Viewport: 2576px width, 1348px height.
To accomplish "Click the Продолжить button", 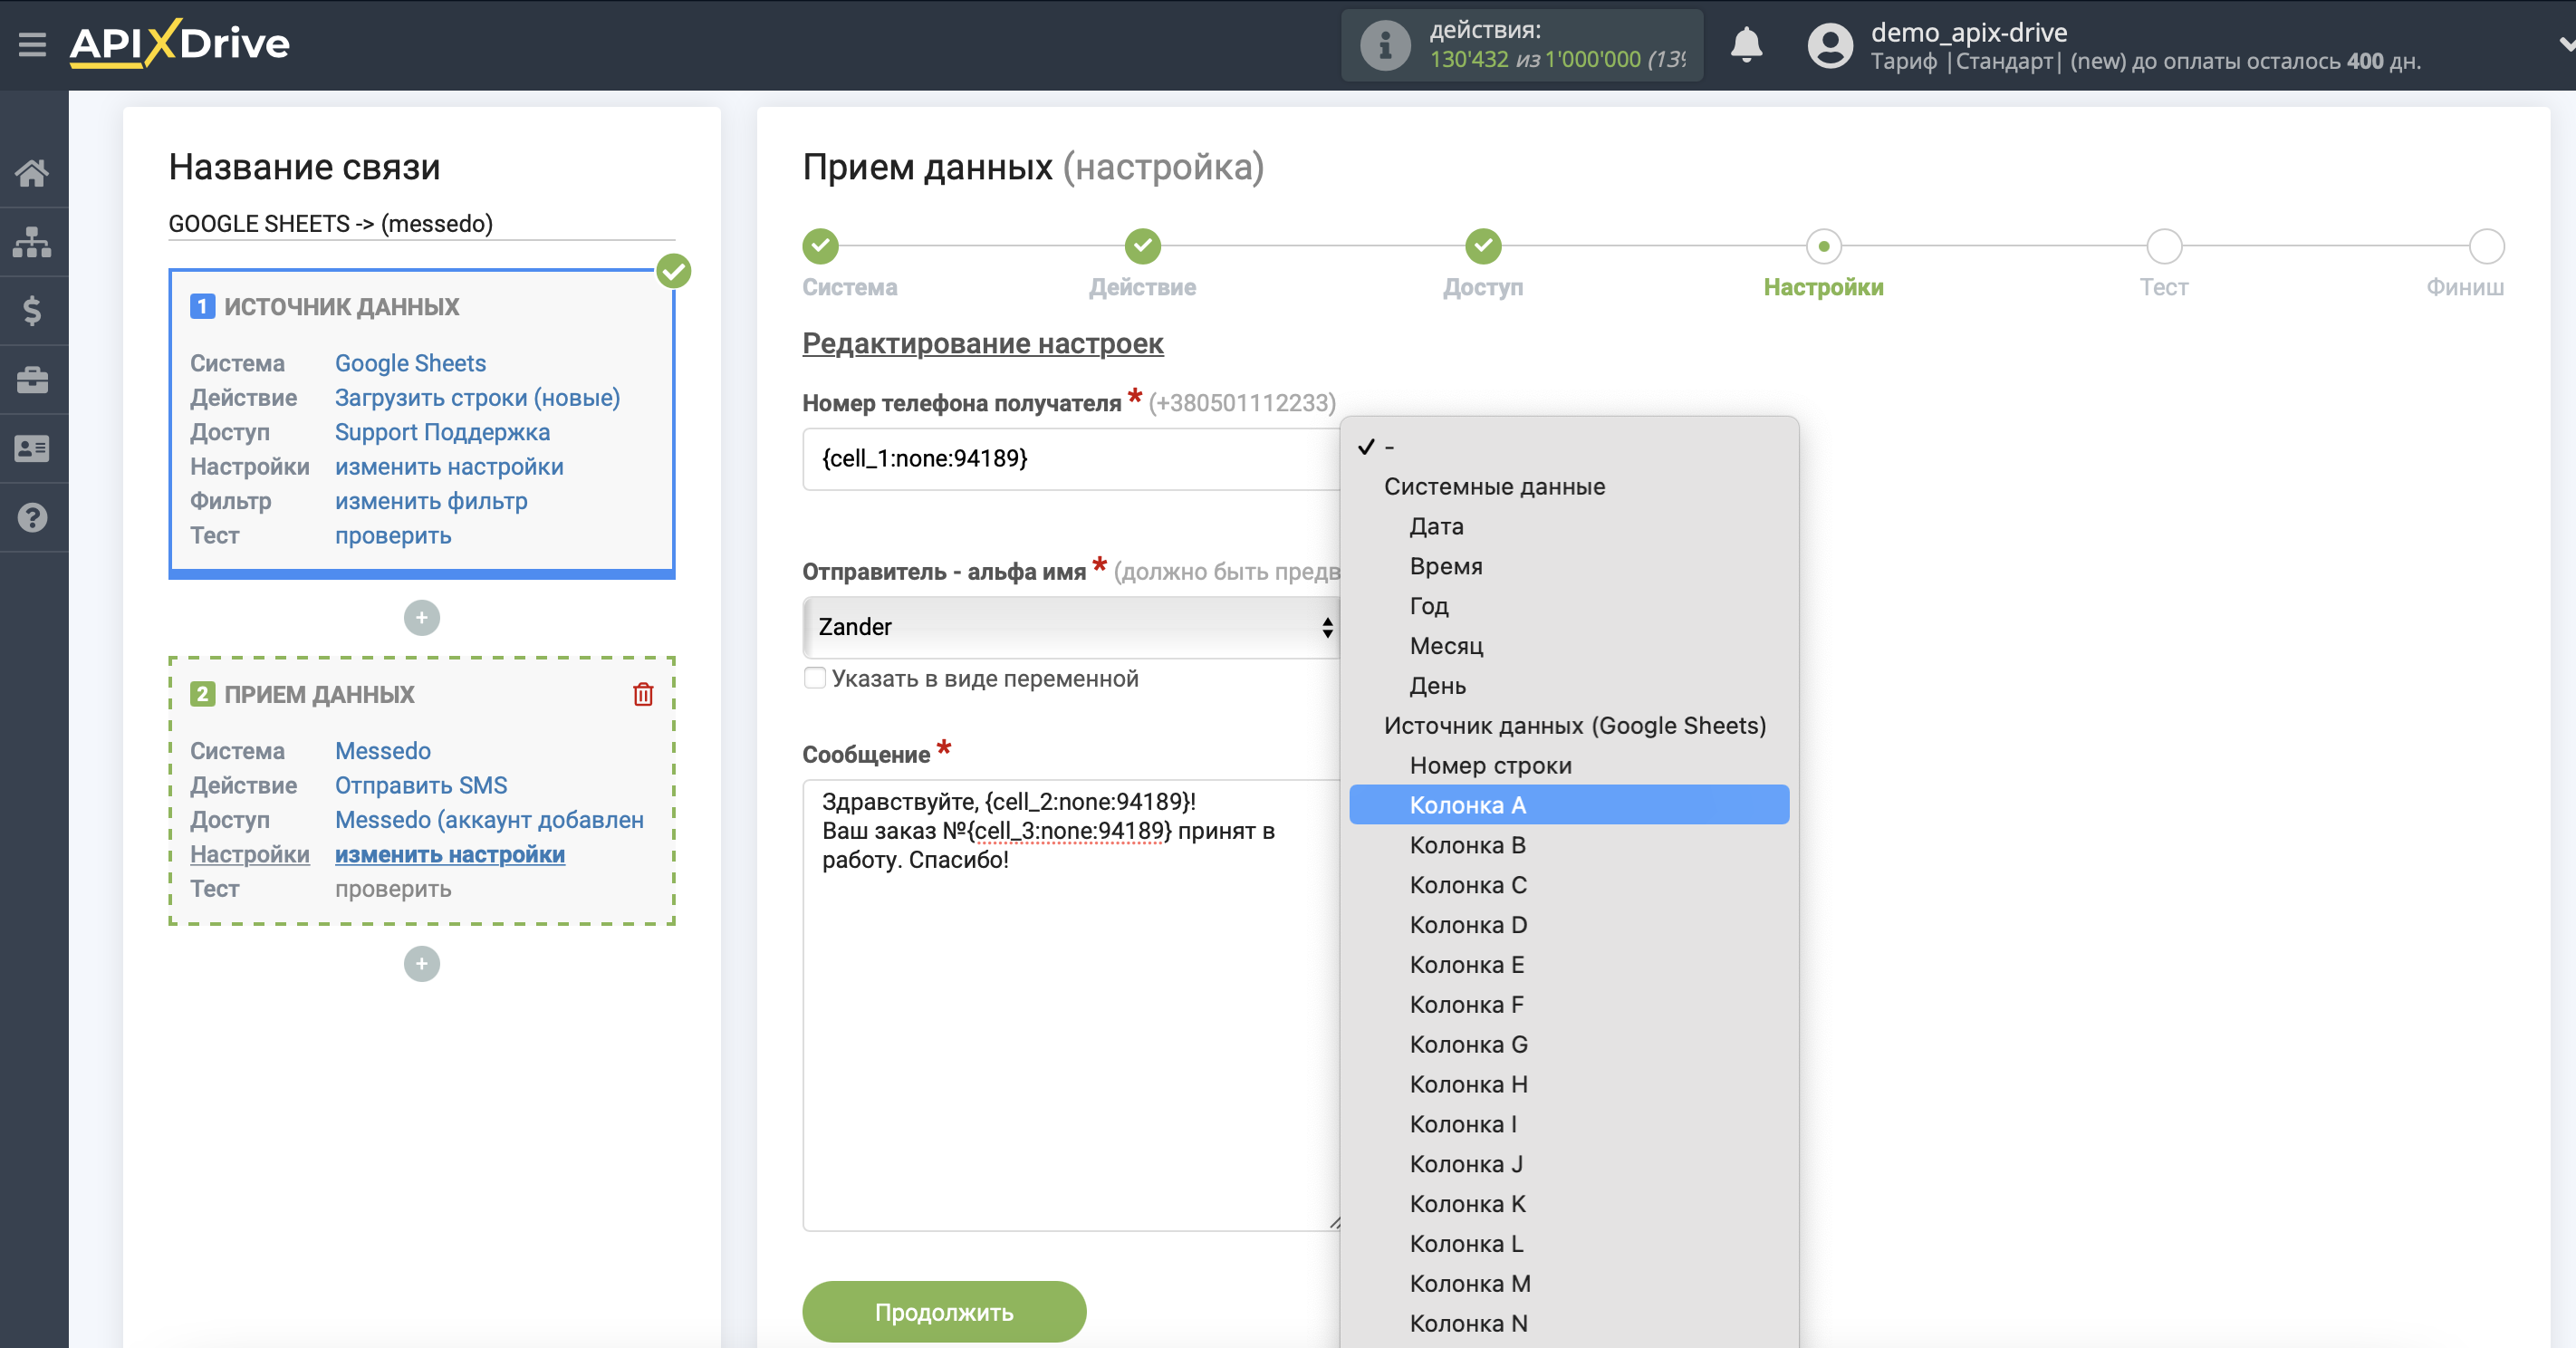I will click(944, 1312).
